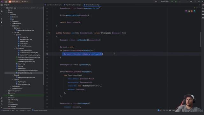Image resolution: width=204 pixels, height=115 pixels.
Task: Open the sample-app project switcher dropdown
Action: (14, 2)
